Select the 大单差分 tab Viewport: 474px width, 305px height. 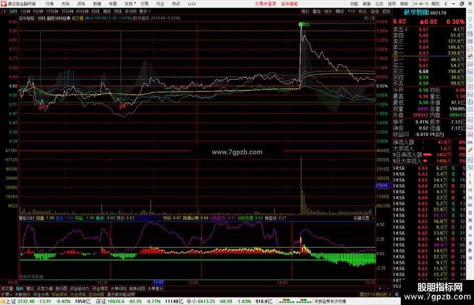pos(155,288)
